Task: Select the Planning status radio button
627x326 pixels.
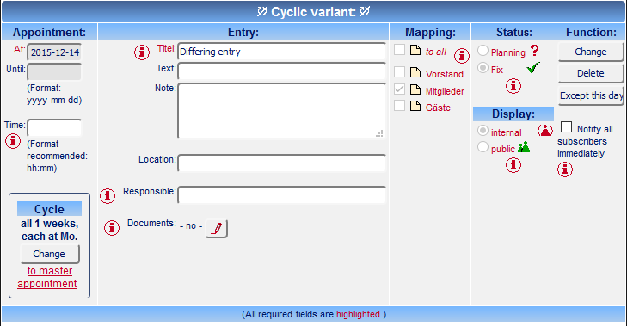Action: [x=483, y=51]
